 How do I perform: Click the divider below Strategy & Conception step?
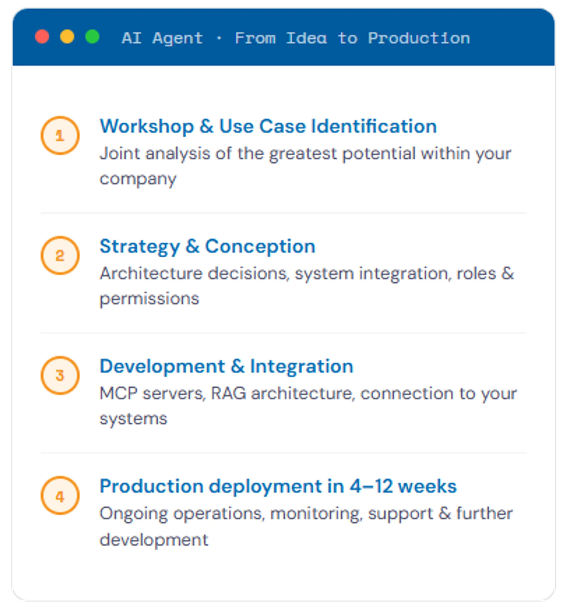tap(283, 332)
